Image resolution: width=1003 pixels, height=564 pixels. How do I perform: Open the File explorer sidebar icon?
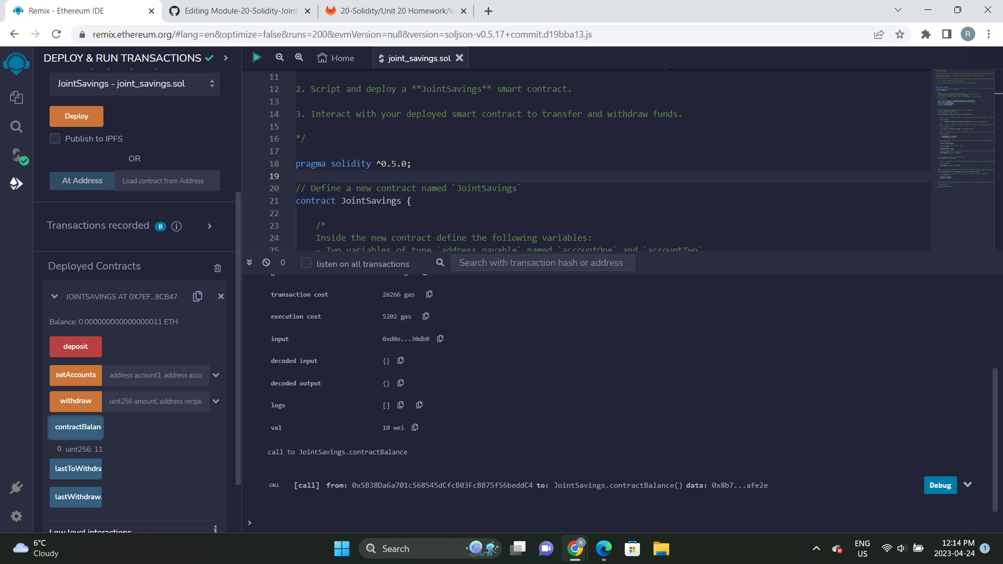click(x=16, y=97)
